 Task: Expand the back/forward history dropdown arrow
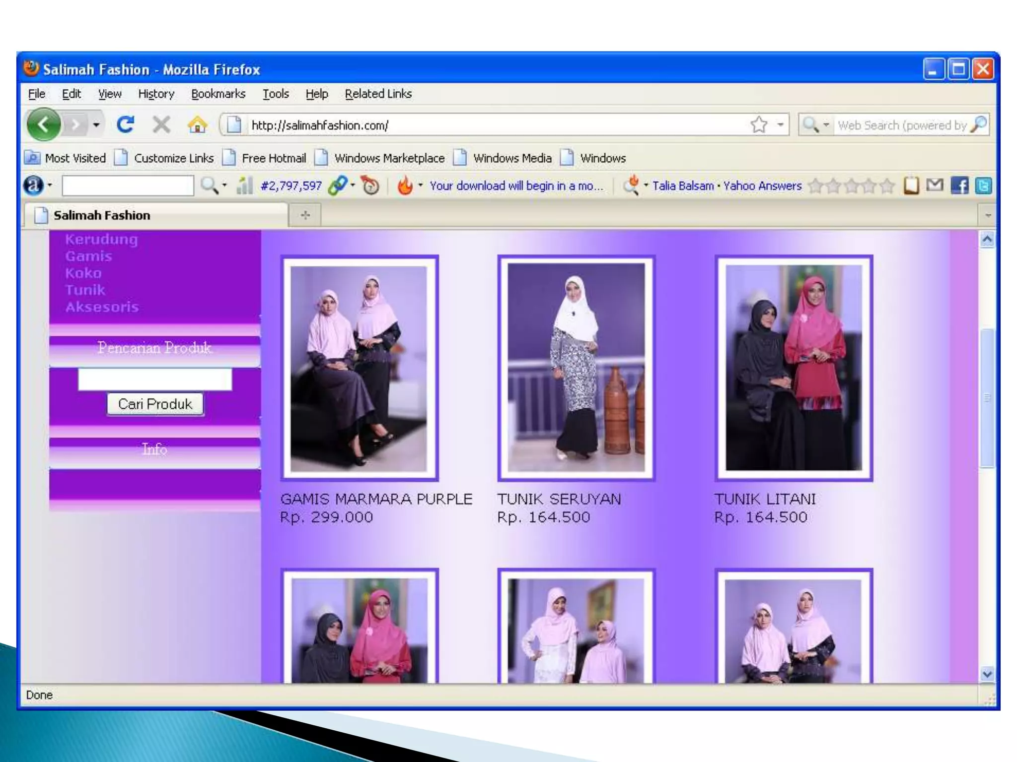click(x=96, y=125)
